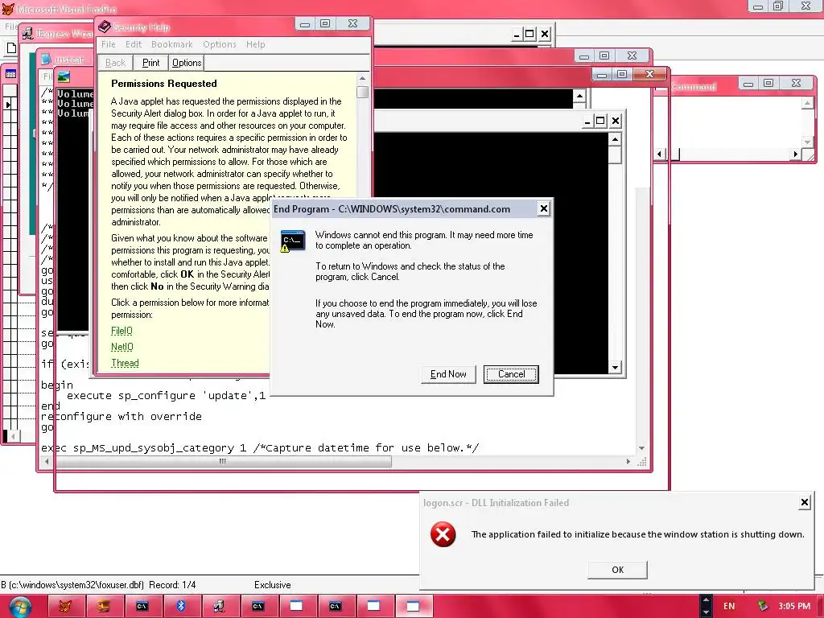This screenshot has width=824, height=618.
Task: Click the Bluetooth taskbar button
Action: (181, 607)
